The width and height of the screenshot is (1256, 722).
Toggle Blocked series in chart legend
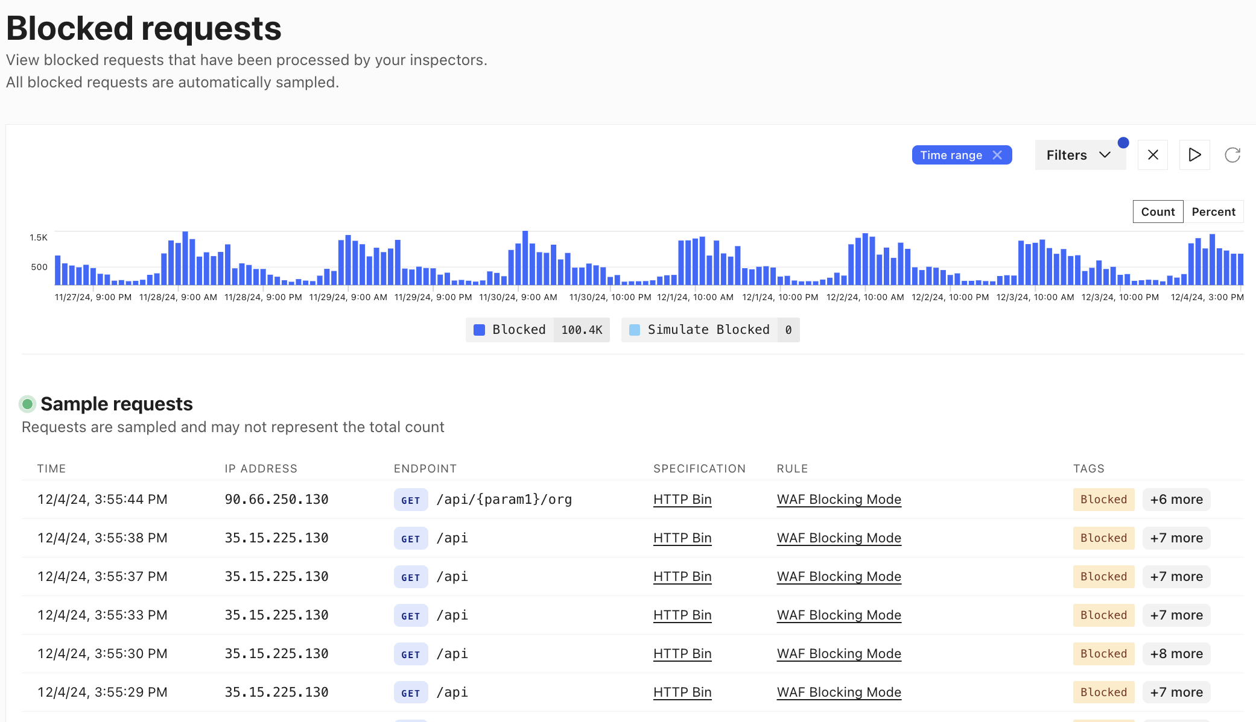pos(518,330)
